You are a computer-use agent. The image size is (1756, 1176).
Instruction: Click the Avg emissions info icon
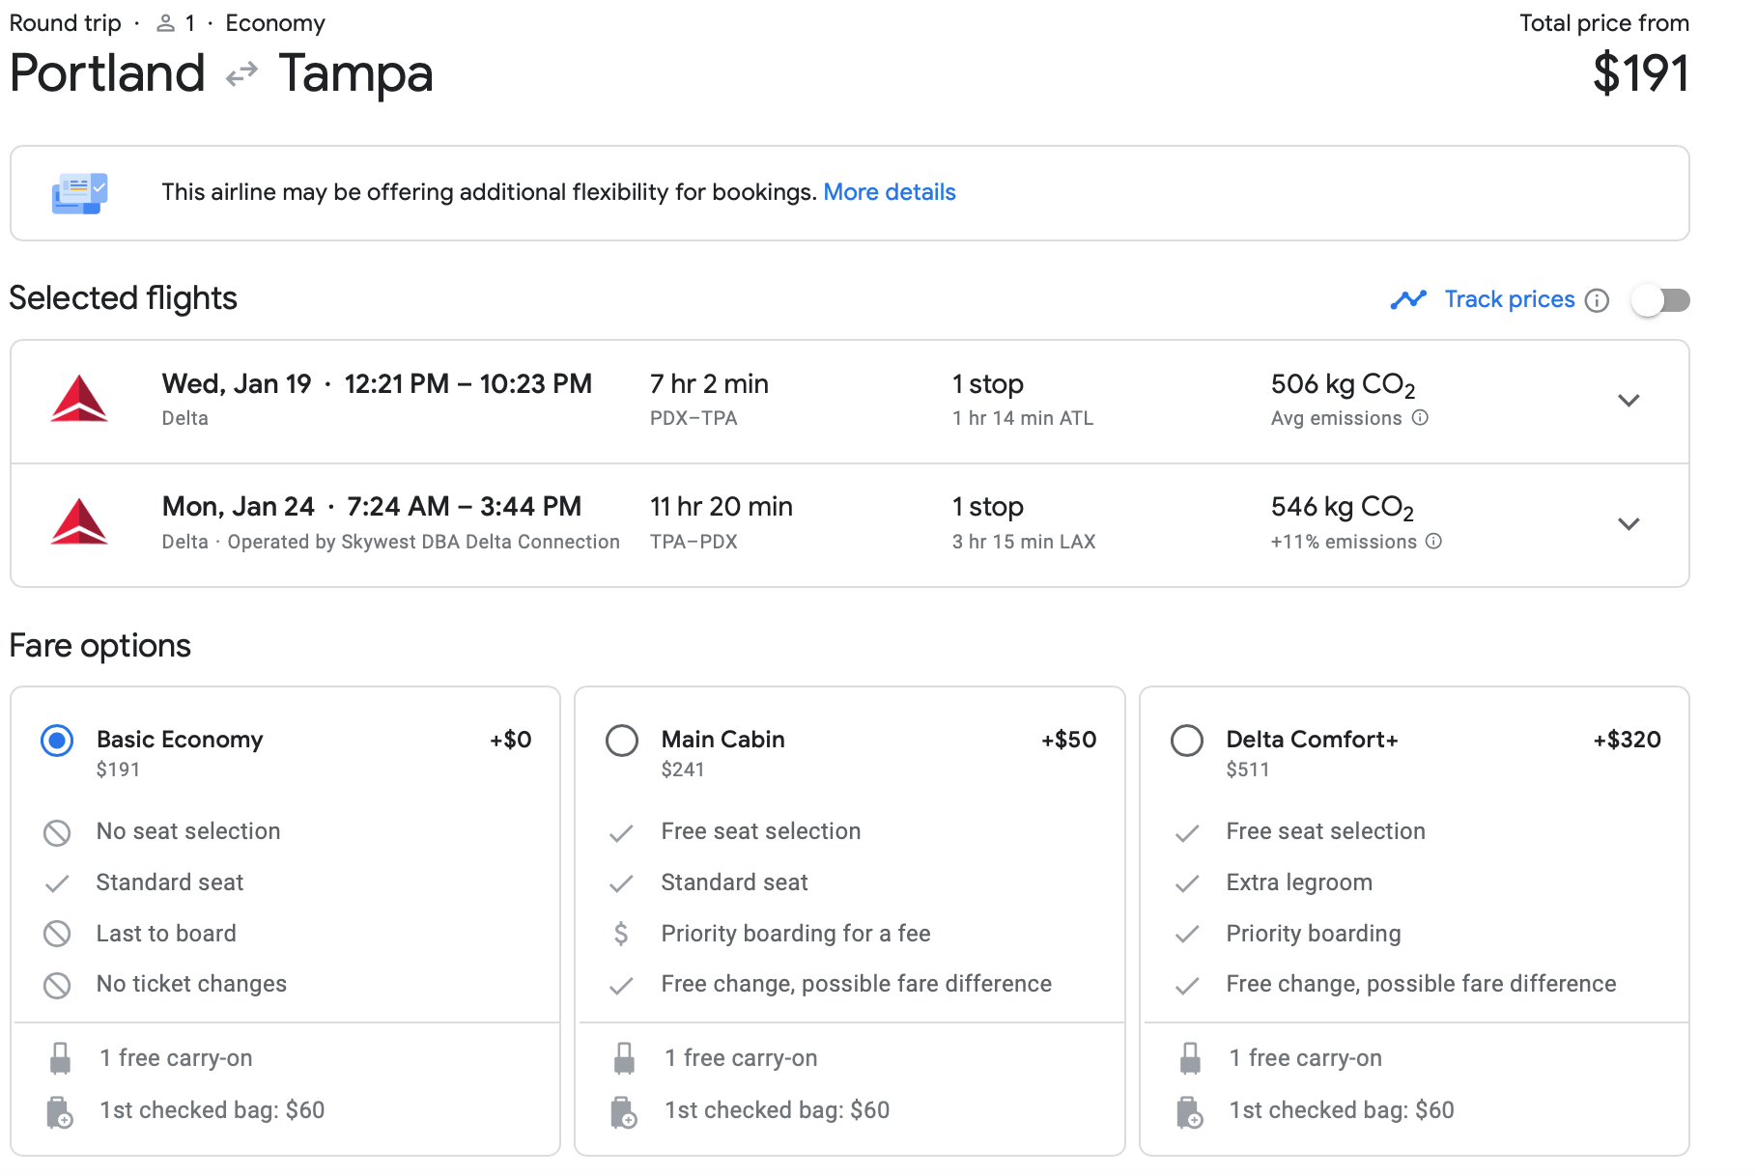(1420, 418)
